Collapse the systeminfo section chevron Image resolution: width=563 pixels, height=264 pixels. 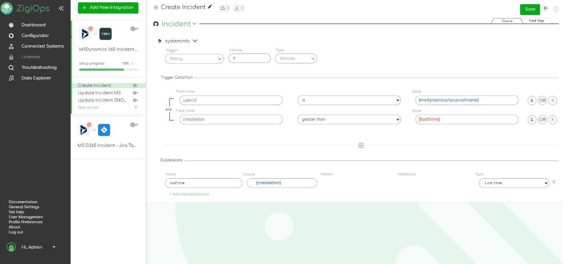pyautogui.click(x=195, y=41)
